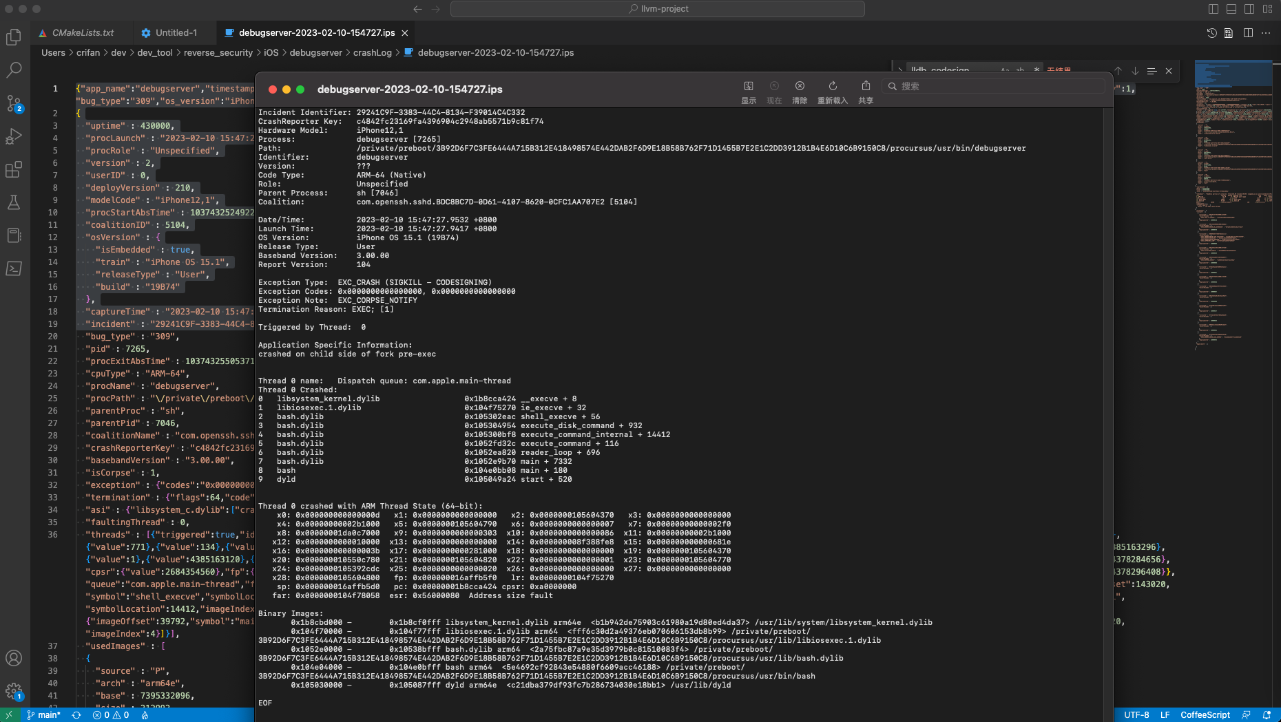Image resolution: width=1281 pixels, height=722 pixels.
Task: Click the 共享 (Share) icon in the Console toolbar
Action: (866, 86)
